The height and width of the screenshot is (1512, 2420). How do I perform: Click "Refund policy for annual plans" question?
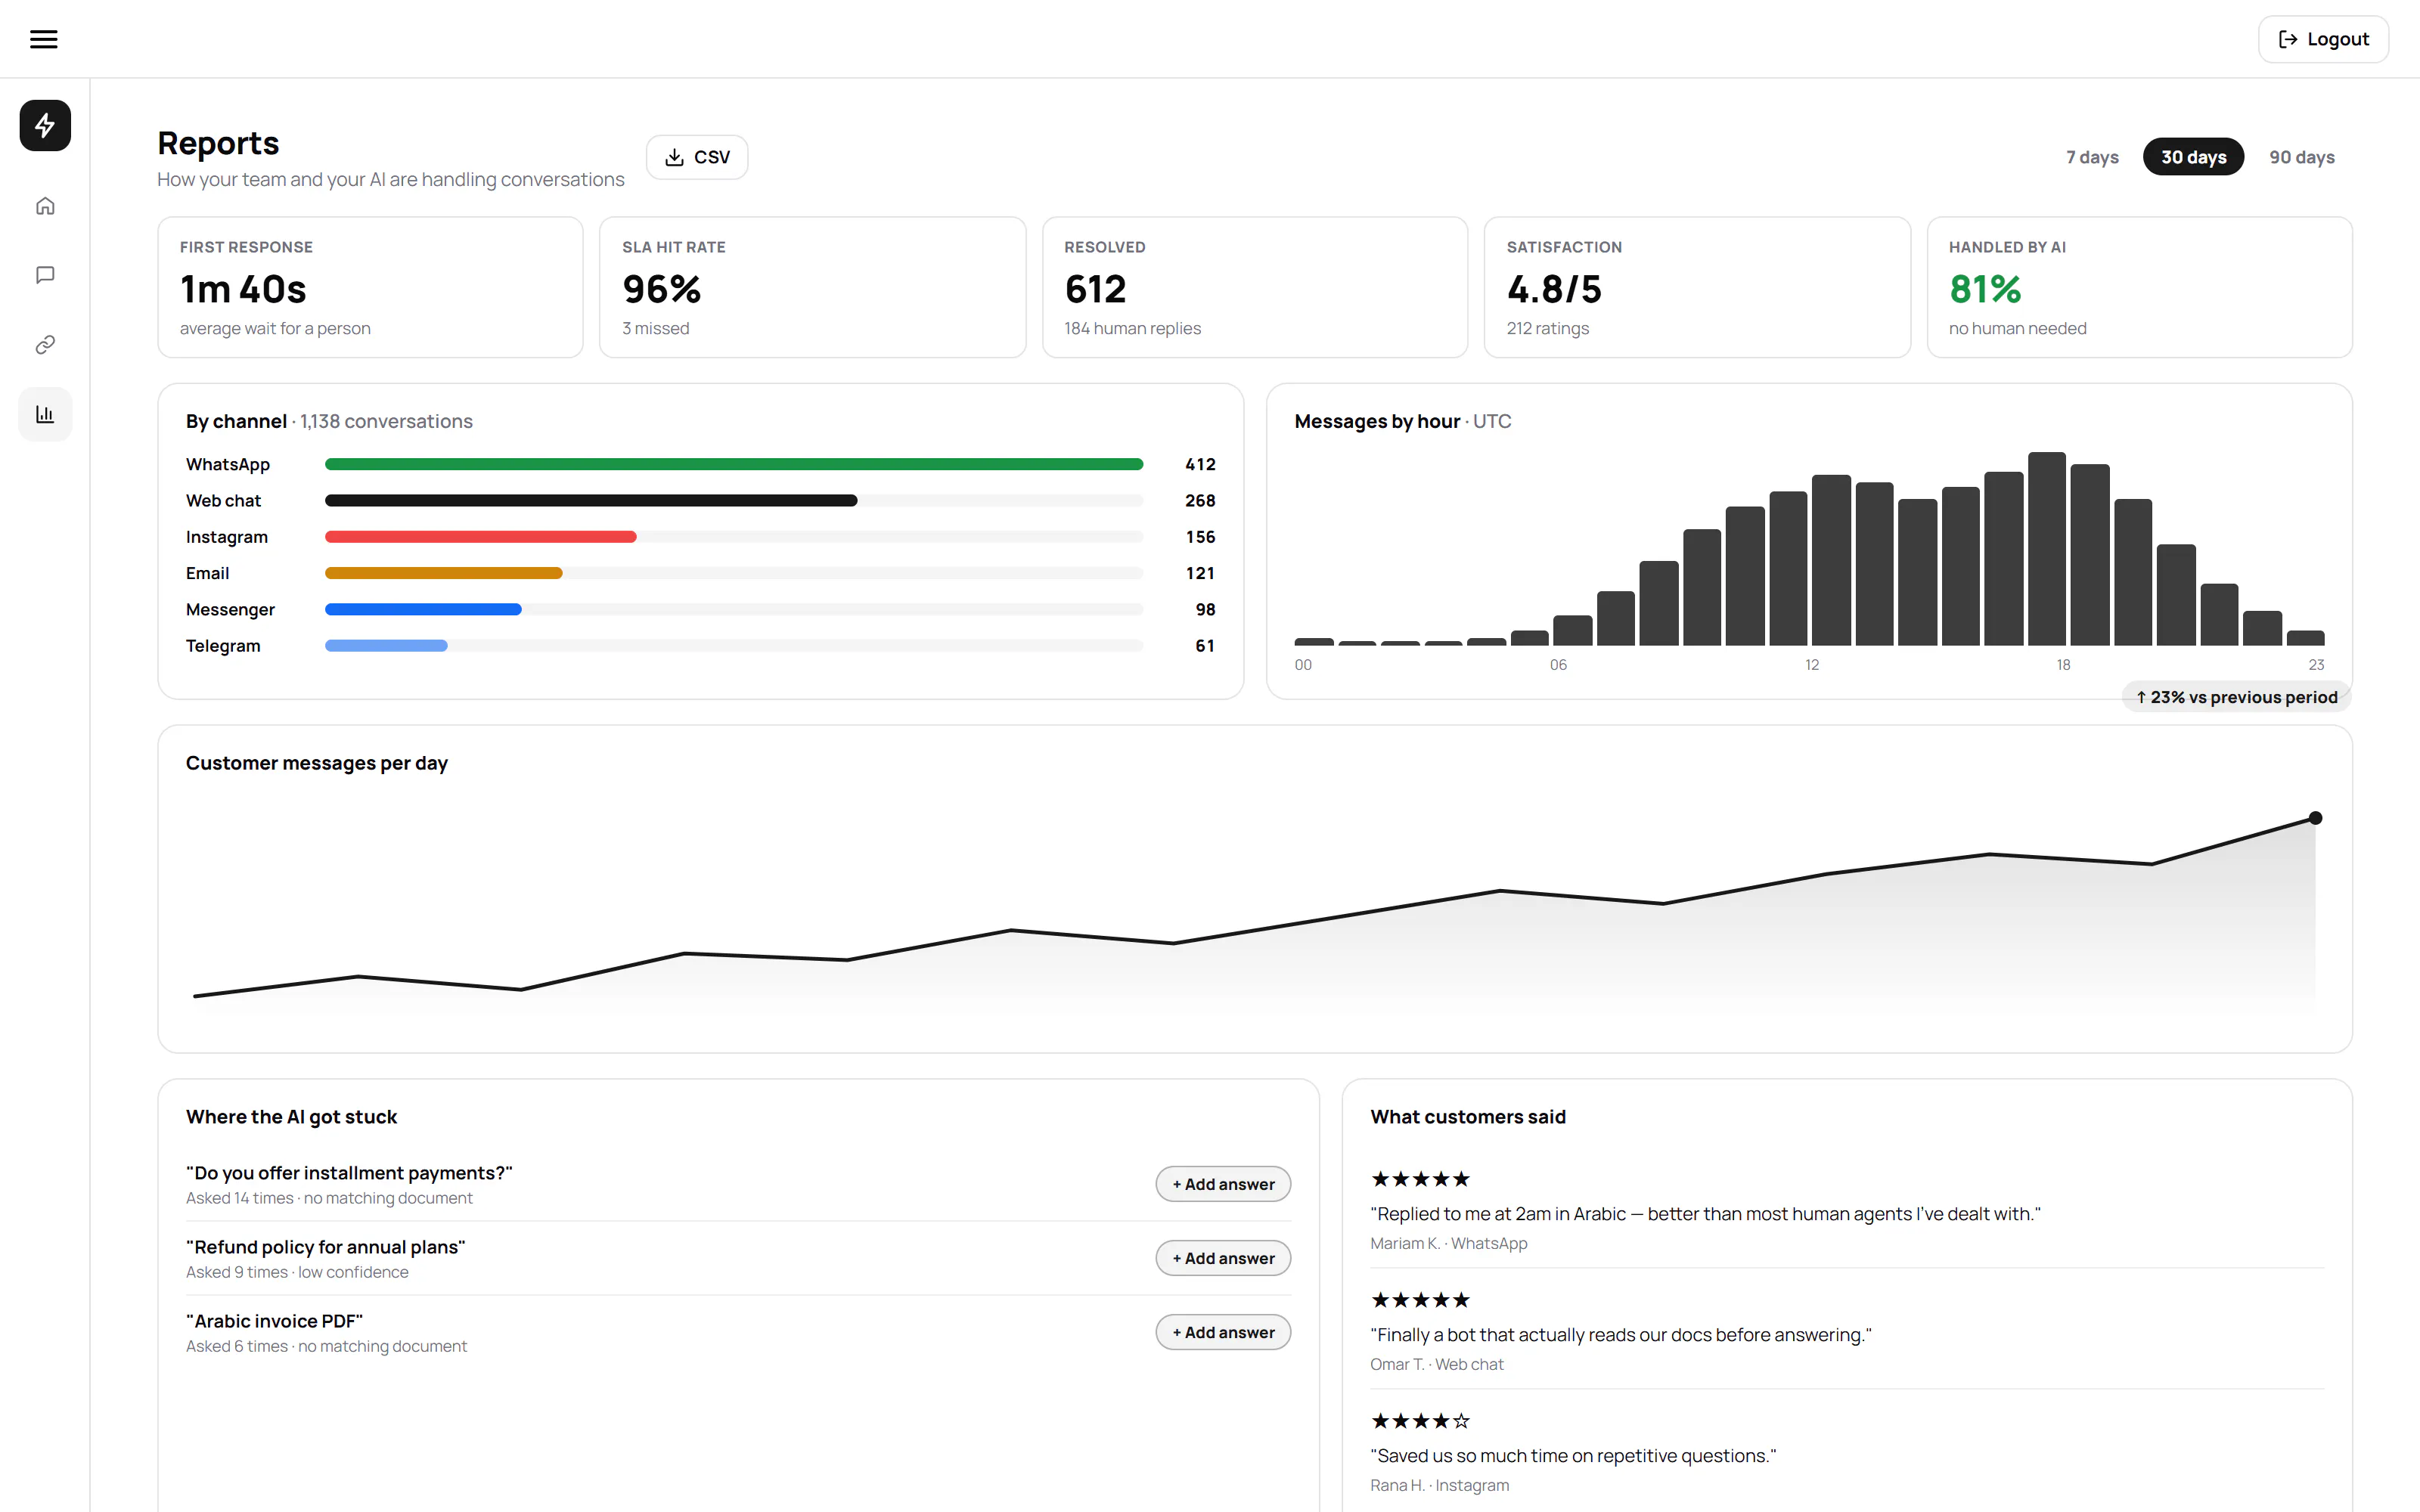326,1246
